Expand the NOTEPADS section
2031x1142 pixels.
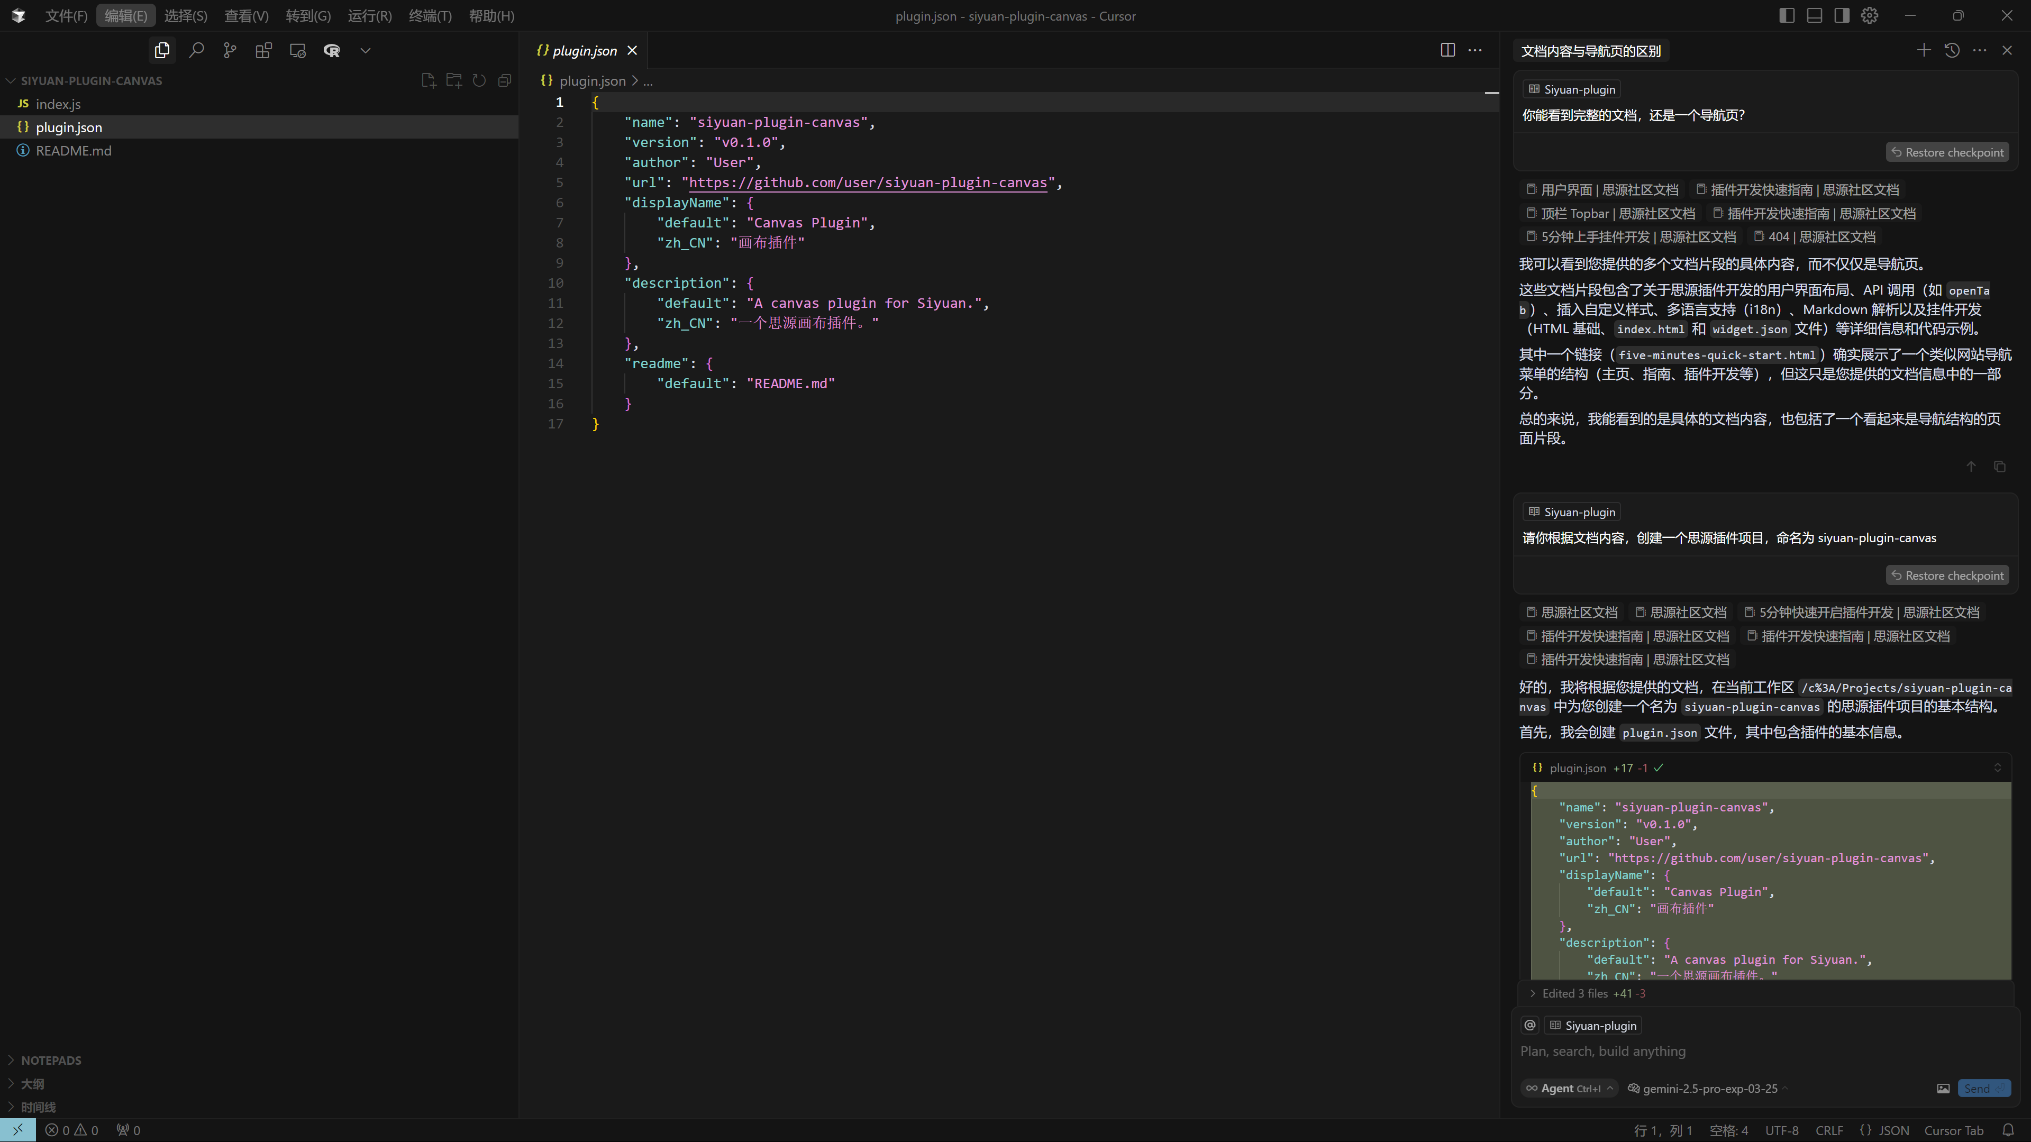(51, 1060)
